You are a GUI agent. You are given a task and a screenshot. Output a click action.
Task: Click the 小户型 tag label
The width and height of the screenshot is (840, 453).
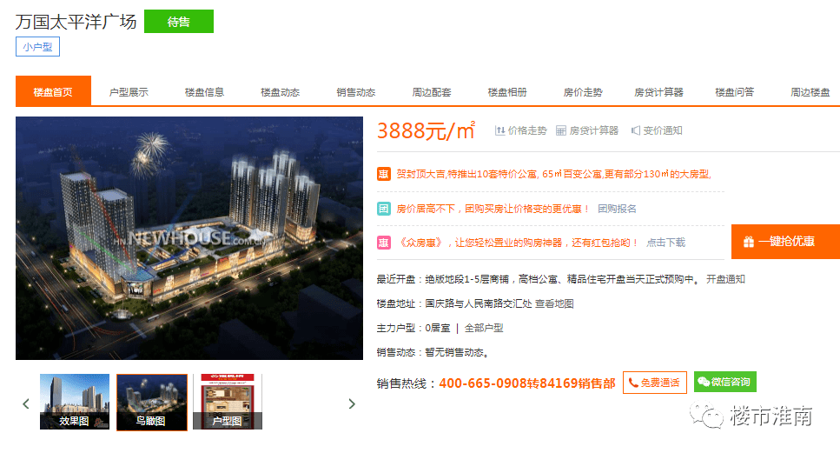coord(37,47)
